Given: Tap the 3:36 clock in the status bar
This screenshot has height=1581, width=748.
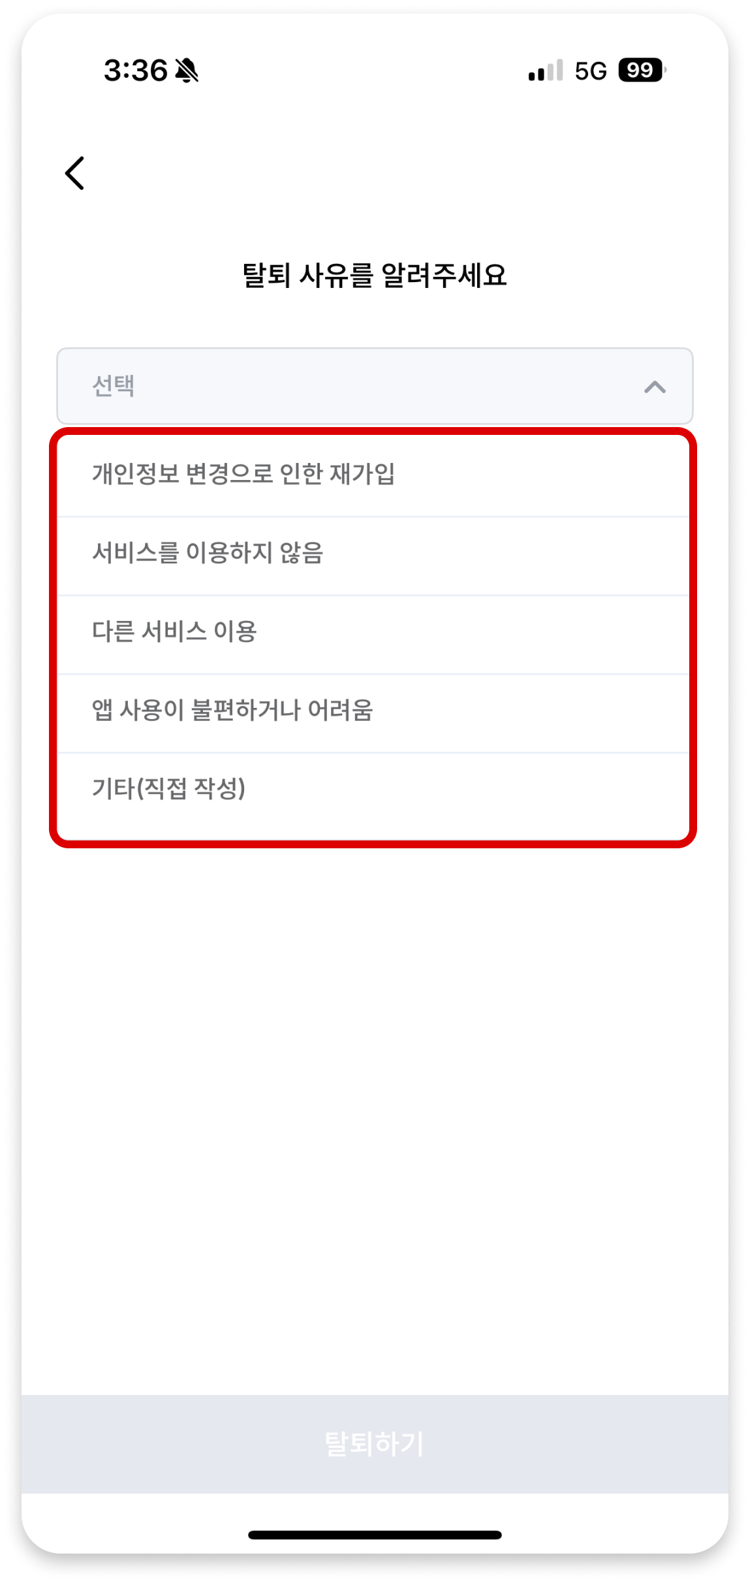Looking at the screenshot, I should (x=136, y=71).
